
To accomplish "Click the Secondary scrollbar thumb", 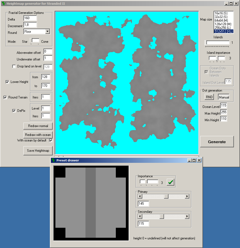I will 162,216.
